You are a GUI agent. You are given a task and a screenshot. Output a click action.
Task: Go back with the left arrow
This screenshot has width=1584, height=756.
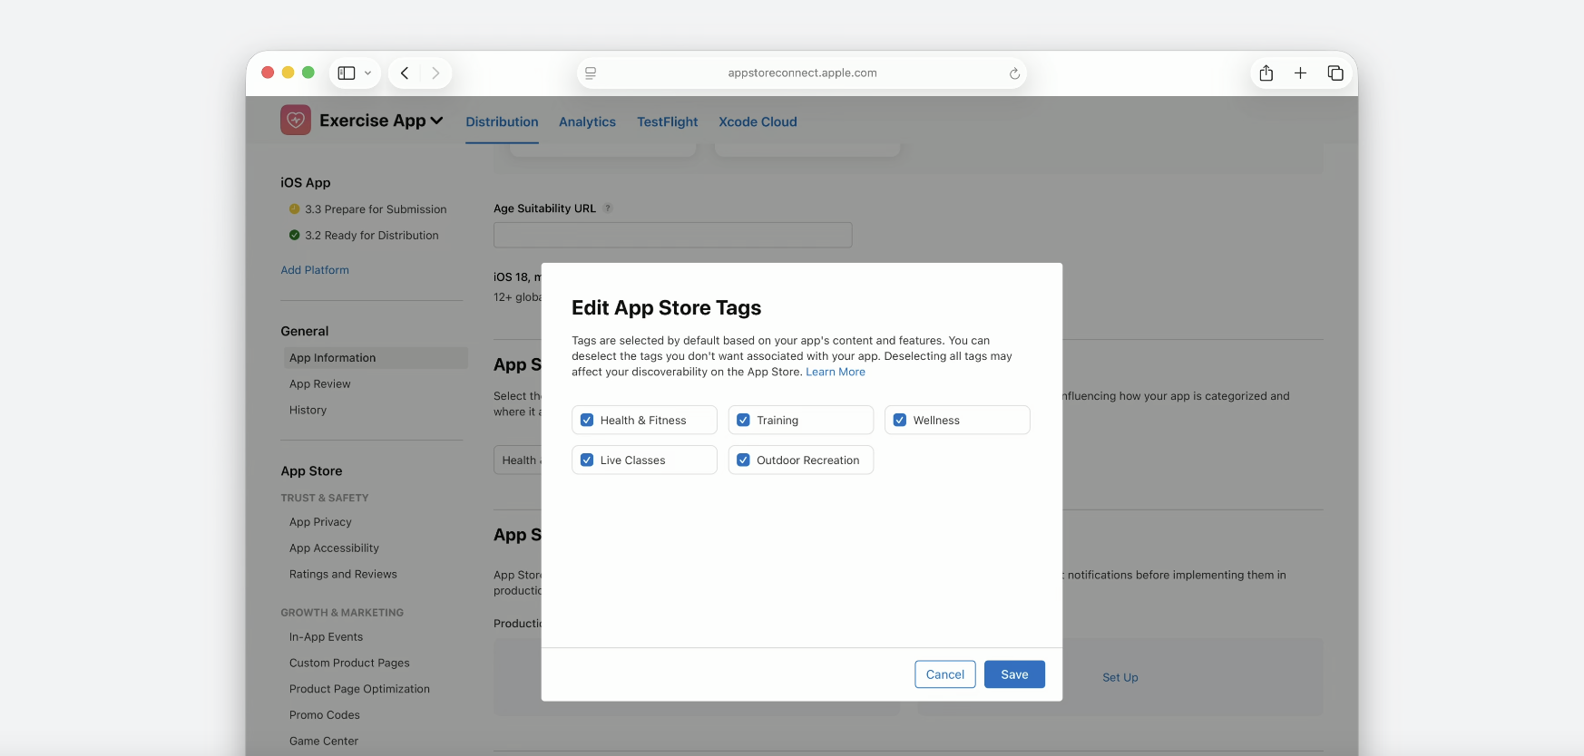[x=405, y=73]
